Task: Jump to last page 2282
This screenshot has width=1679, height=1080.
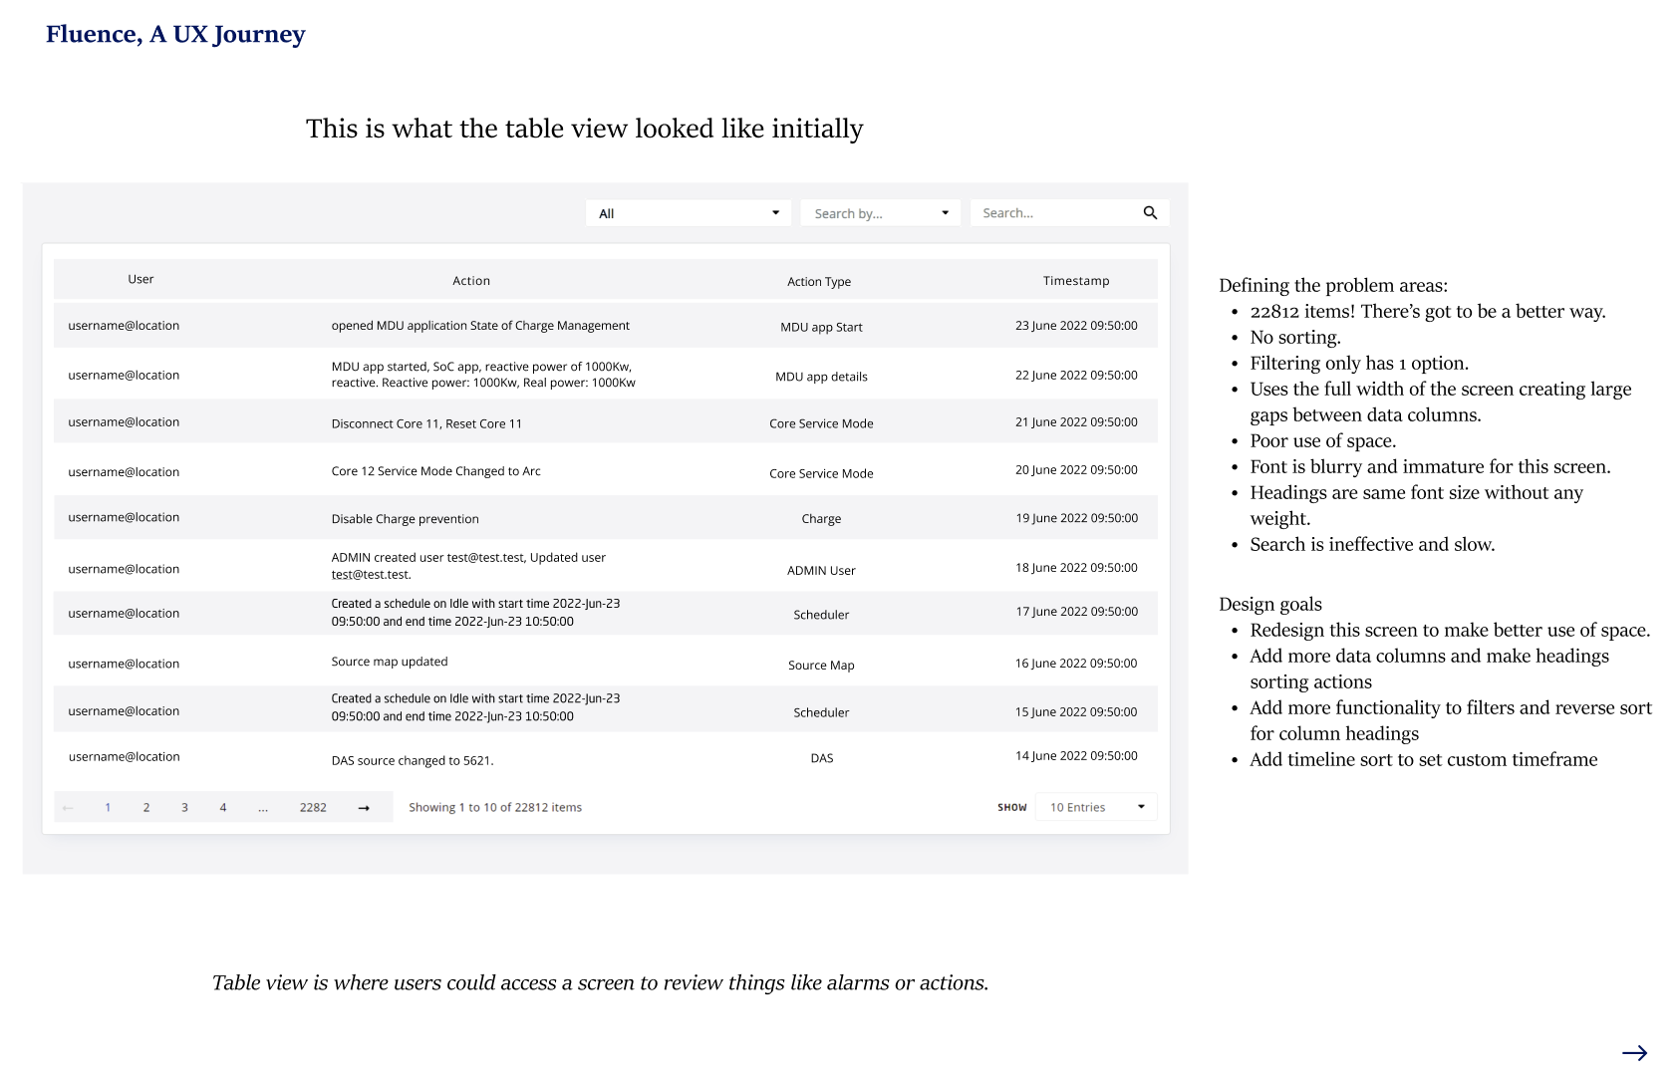Action: 313,808
